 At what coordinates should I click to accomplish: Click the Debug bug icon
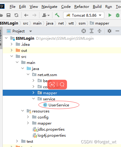coord(118,15)
